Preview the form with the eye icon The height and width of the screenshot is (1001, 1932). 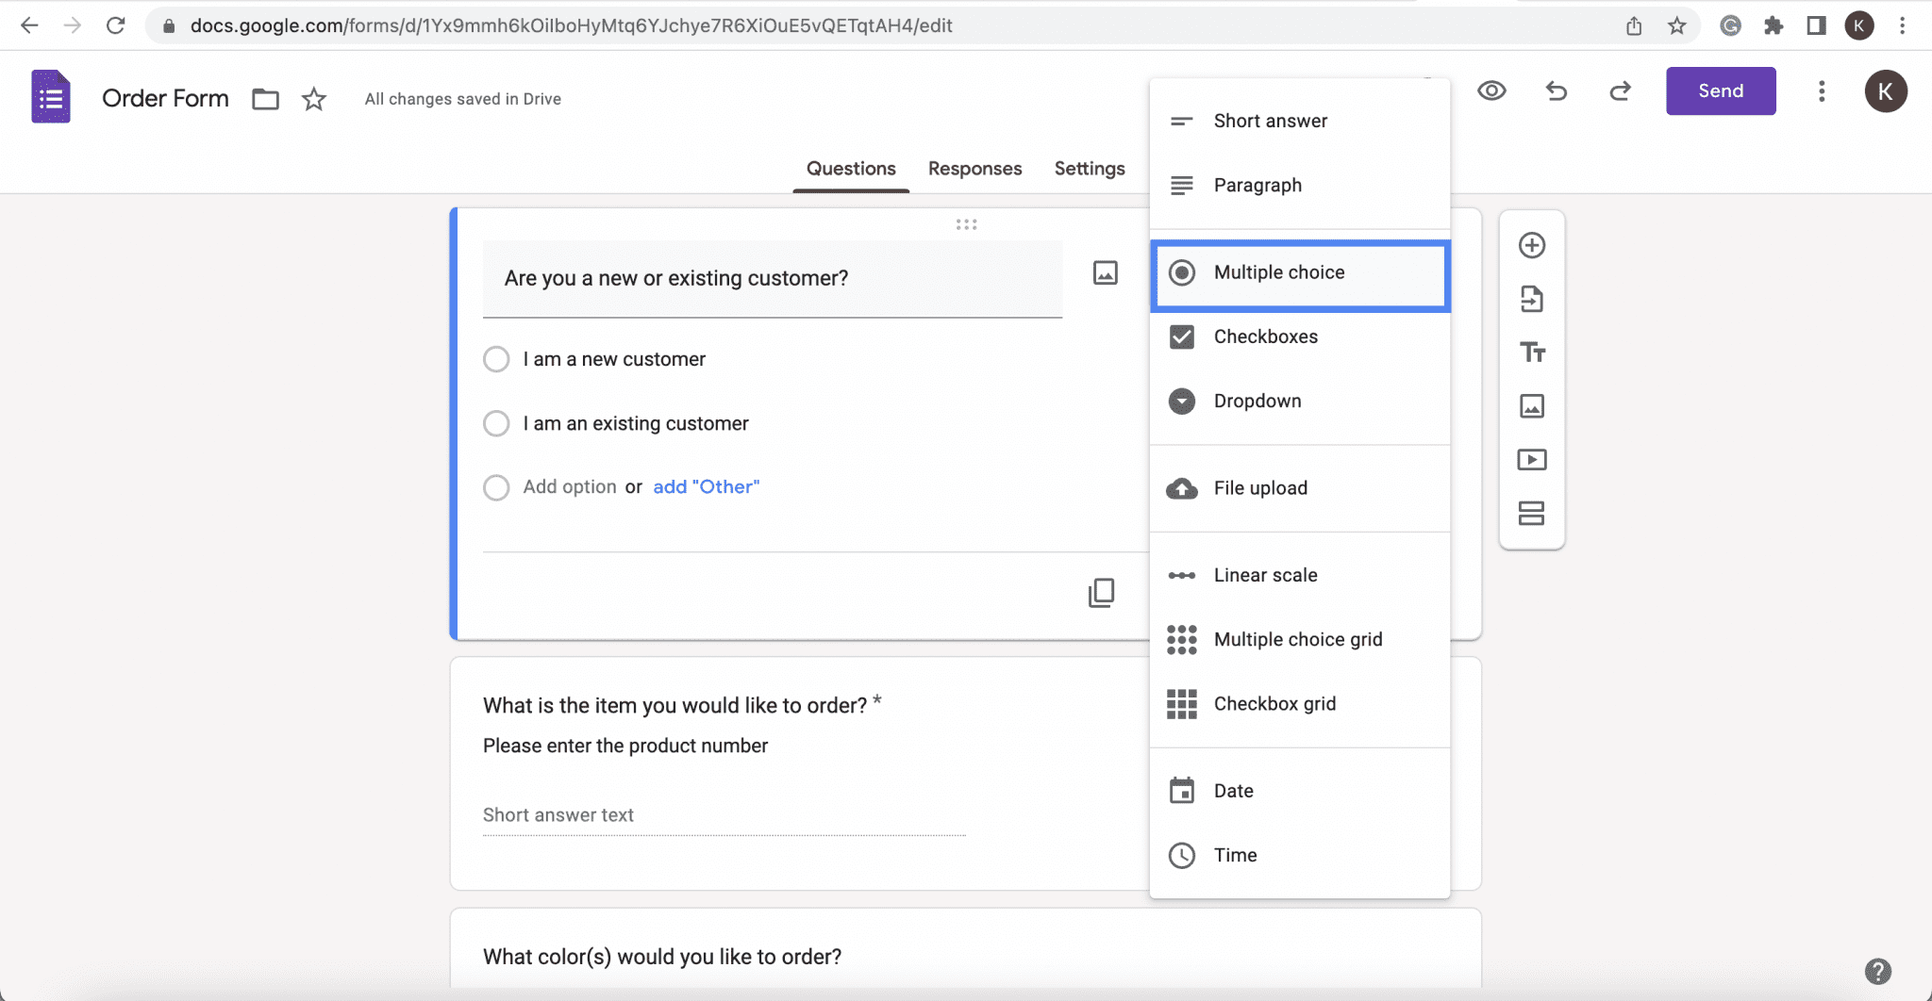click(x=1491, y=90)
